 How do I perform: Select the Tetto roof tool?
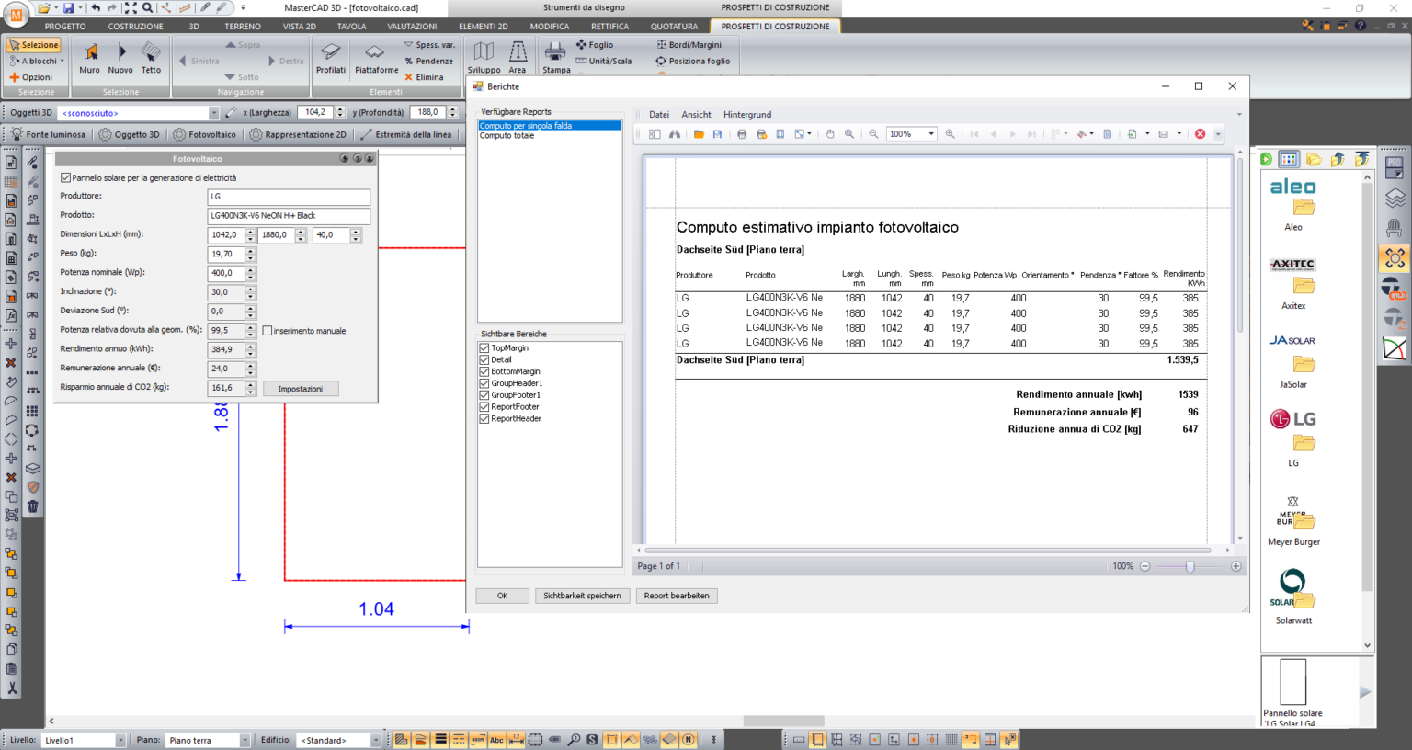pos(151,57)
